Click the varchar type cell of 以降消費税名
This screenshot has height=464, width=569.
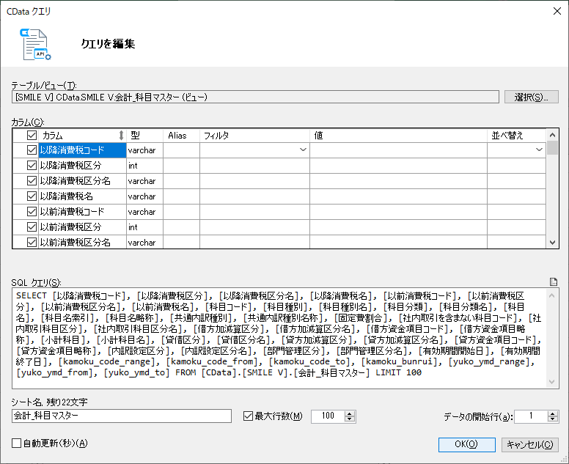click(144, 196)
